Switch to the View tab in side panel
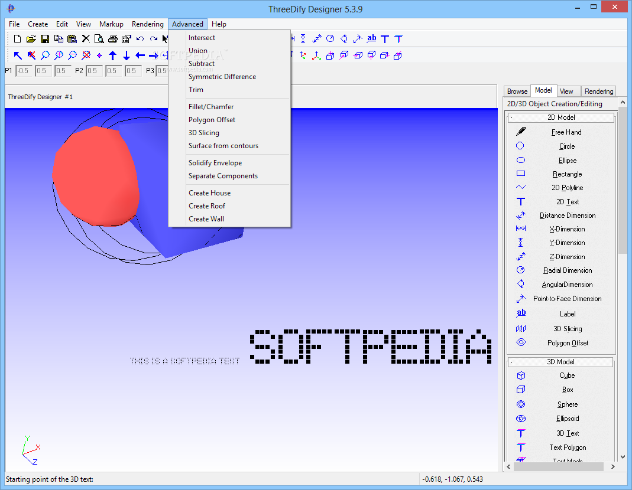The width and height of the screenshot is (632, 490). 566,92
